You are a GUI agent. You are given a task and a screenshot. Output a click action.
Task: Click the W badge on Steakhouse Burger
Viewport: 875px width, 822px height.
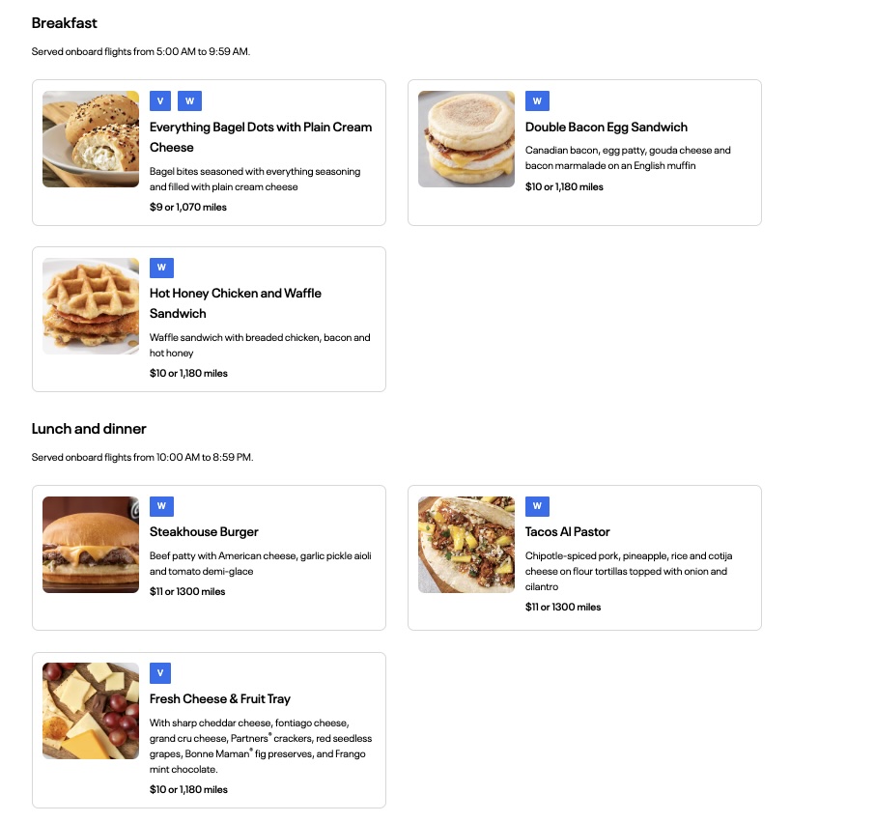coord(161,506)
